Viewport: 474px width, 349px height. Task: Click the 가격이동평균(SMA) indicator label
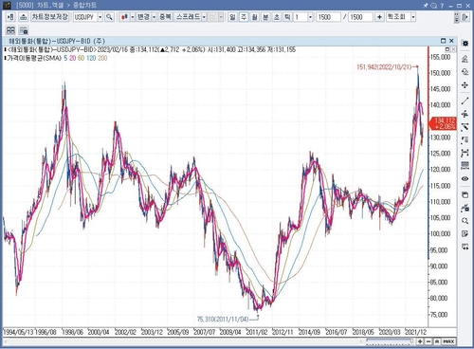pos(34,58)
